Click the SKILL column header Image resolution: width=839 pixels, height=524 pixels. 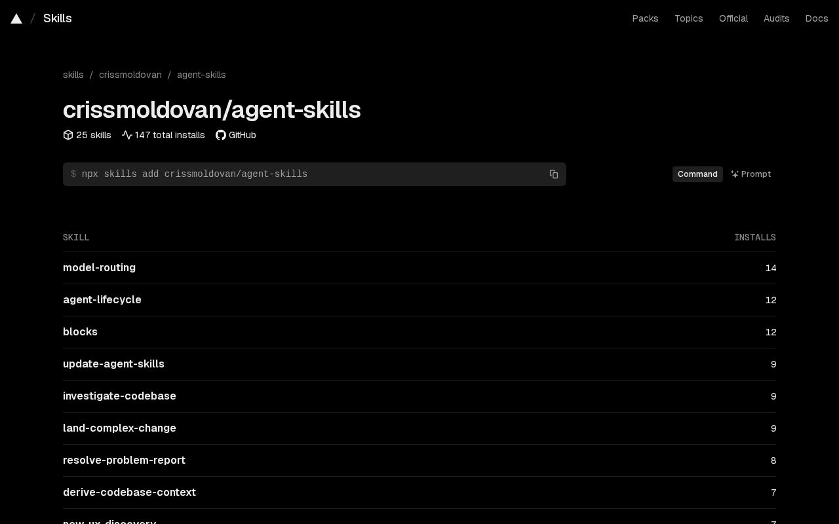pyautogui.click(x=76, y=237)
